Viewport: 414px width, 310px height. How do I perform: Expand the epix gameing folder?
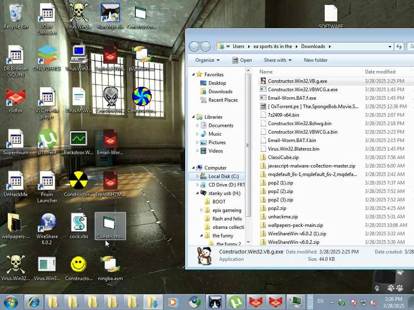tap(201, 210)
